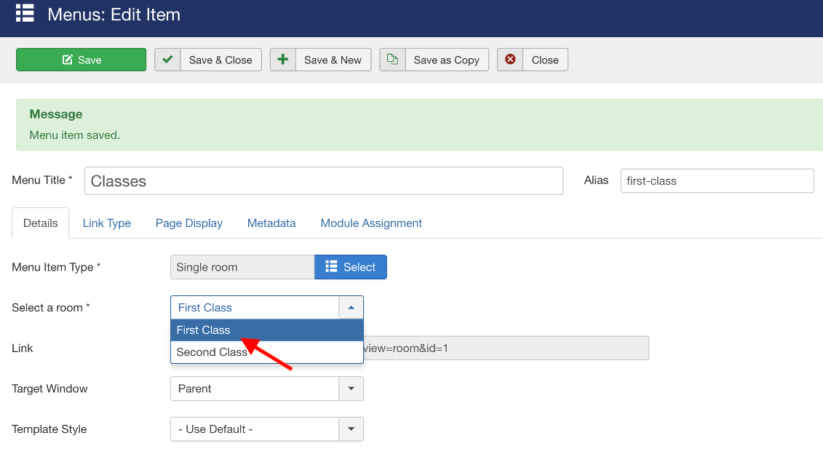Click the plus icon in Save & New
Image resolution: width=823 pixels, height=470 pixels.
tap(282, 60)
